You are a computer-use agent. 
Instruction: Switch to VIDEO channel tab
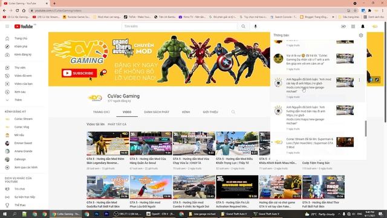tap(127, 112)
